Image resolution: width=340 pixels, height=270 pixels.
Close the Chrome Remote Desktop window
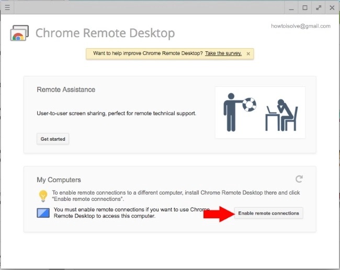[332, 8]
